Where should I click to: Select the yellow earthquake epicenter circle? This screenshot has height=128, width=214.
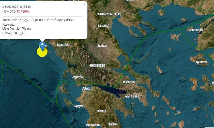pos(42,52)
